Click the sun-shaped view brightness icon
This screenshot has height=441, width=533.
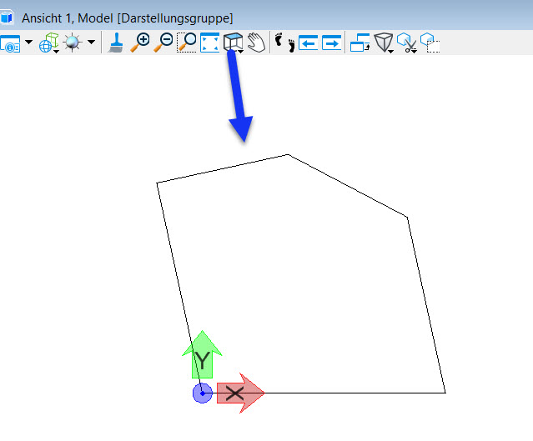point(72,43)
